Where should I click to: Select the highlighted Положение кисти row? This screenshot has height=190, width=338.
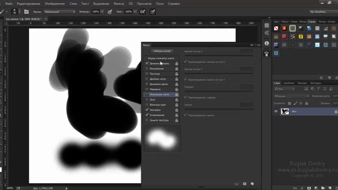click(161, 94)
